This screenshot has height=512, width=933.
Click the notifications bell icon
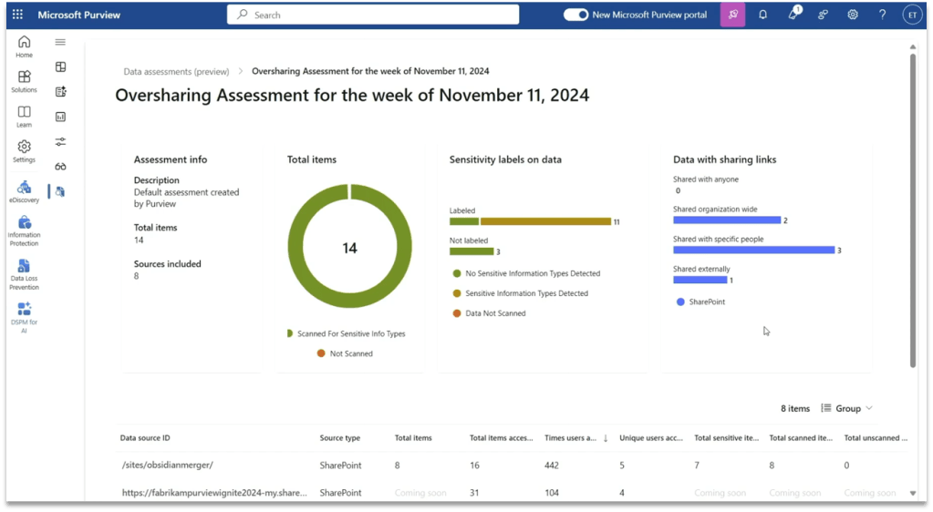coord(762,15)
